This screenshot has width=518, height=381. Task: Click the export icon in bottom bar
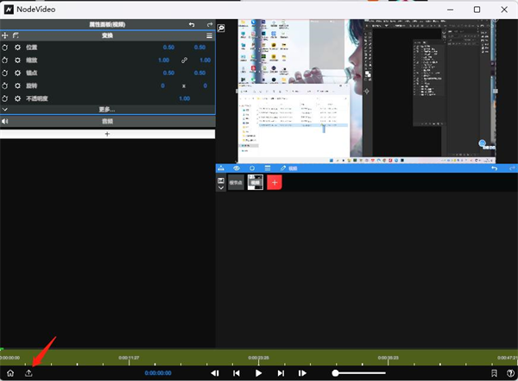[28, 373]
